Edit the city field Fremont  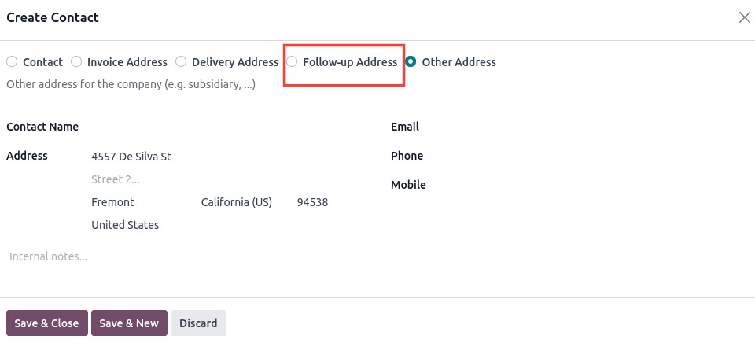coord(143,202)
